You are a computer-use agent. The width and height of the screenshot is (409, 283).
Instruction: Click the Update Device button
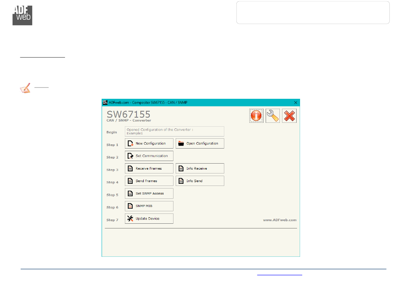coord(149,219)
